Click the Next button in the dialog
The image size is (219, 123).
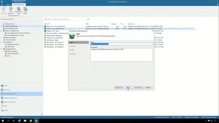tap(129, 87)
